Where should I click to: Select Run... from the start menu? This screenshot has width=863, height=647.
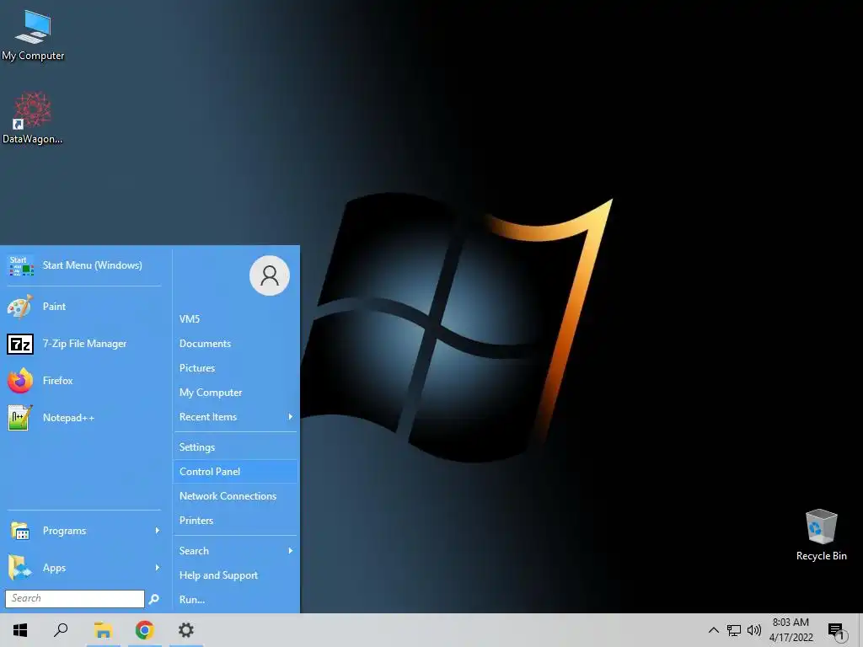[236, 600]
